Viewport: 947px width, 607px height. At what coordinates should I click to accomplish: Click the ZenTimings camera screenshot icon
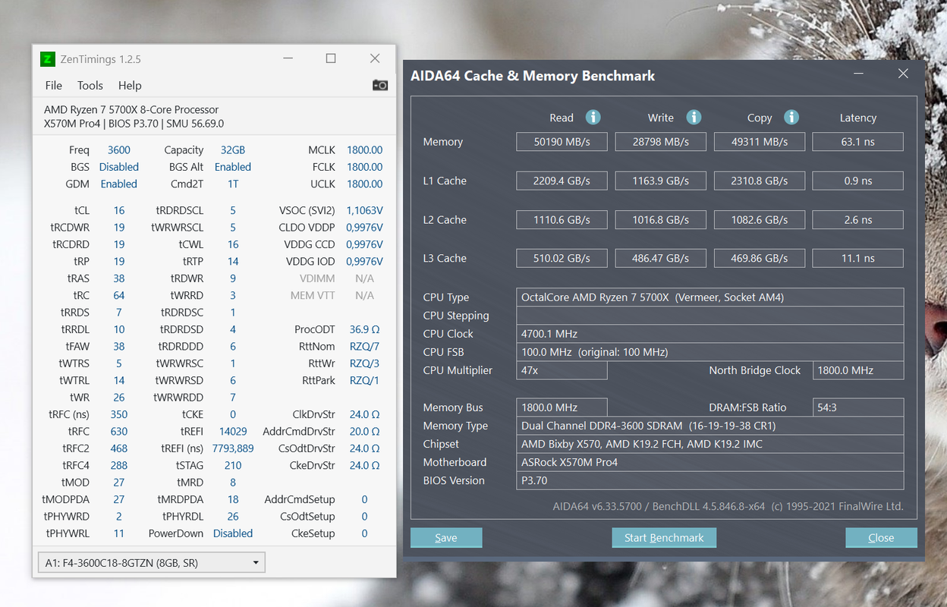[x=380, y=85]
